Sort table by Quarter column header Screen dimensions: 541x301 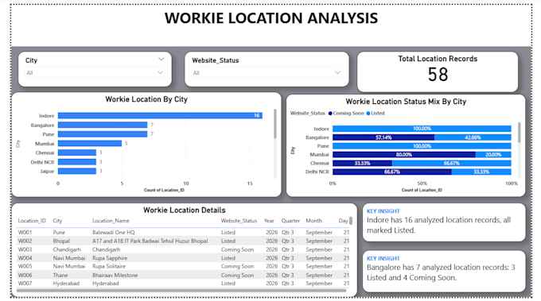[290, 221]
